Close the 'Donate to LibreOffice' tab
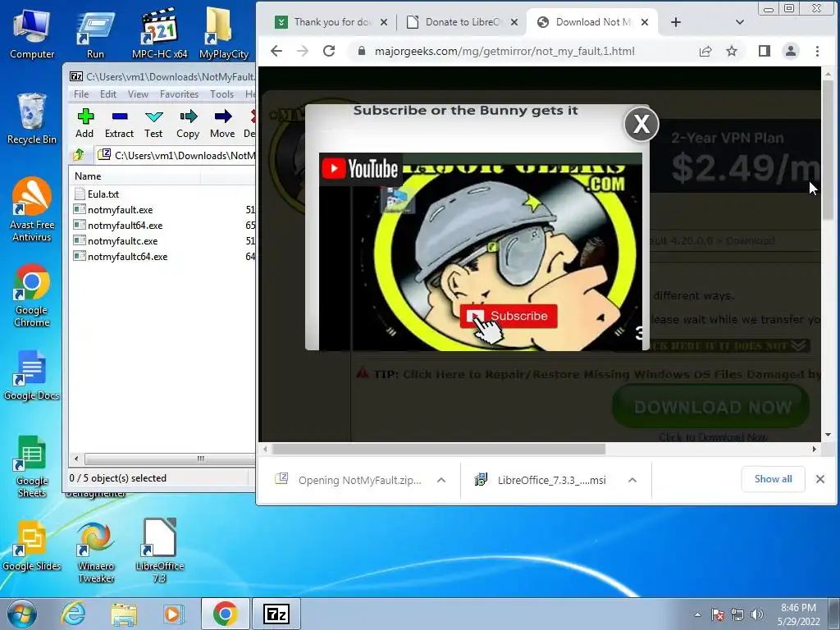This screenshot has height=630, width=840. (514, 22)
